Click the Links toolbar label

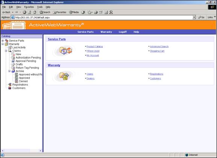(210, 17)
